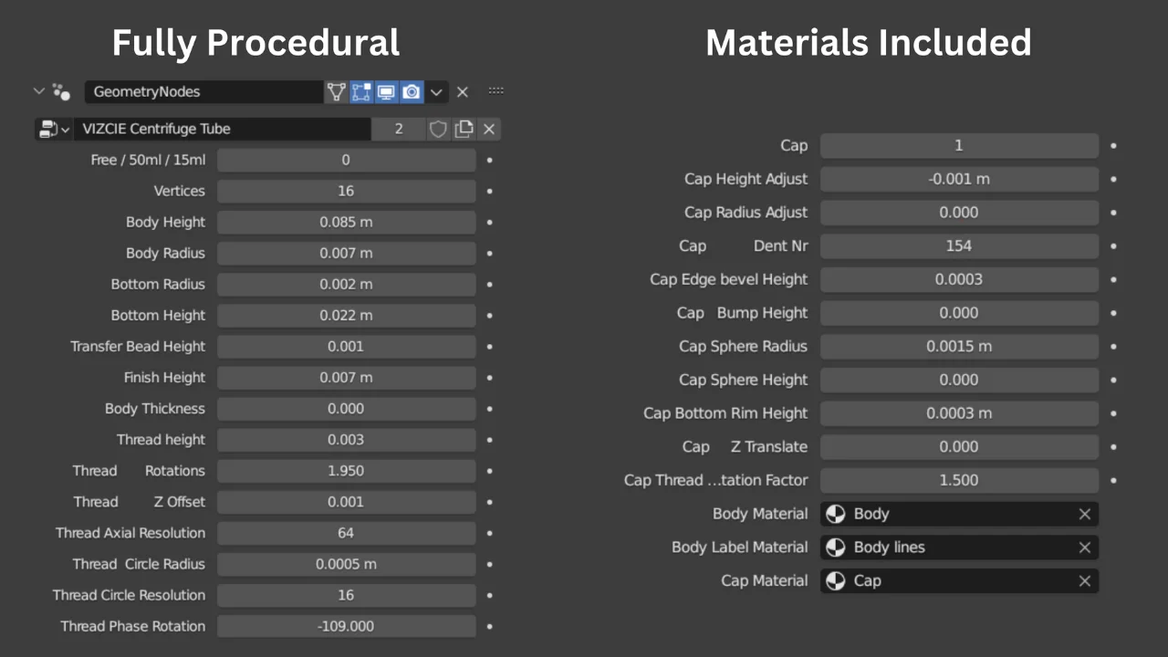
Task: Click the GeometryNodes name field
Action: click(203, 91)
